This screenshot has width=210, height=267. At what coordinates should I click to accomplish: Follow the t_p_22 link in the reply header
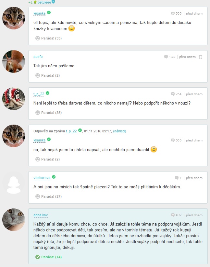pyautogui.click(x=71, y=131)
